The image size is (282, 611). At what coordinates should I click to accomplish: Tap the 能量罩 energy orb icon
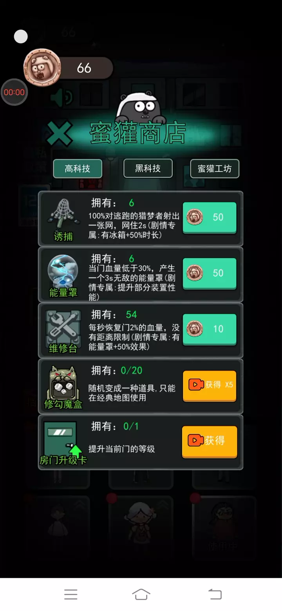coord(63,275)
